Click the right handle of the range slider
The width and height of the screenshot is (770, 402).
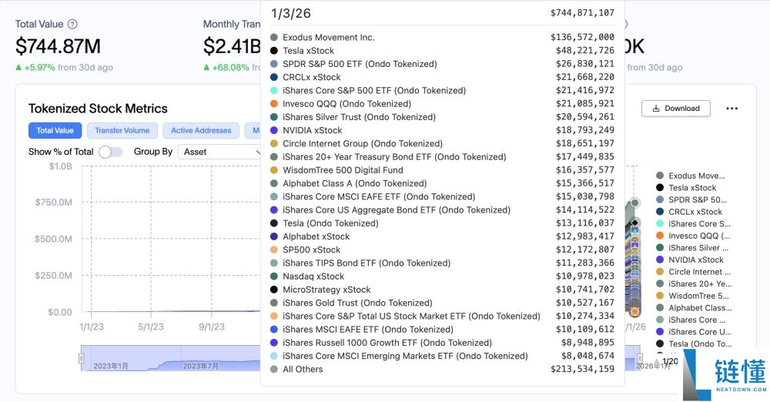[639, 358]
